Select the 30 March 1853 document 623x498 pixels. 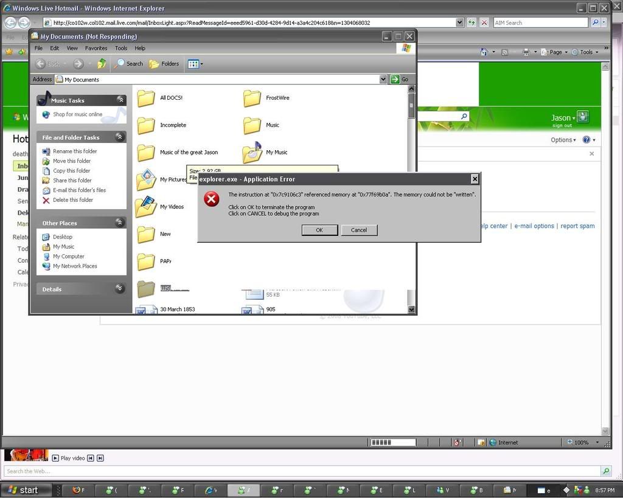click(178, 310)
